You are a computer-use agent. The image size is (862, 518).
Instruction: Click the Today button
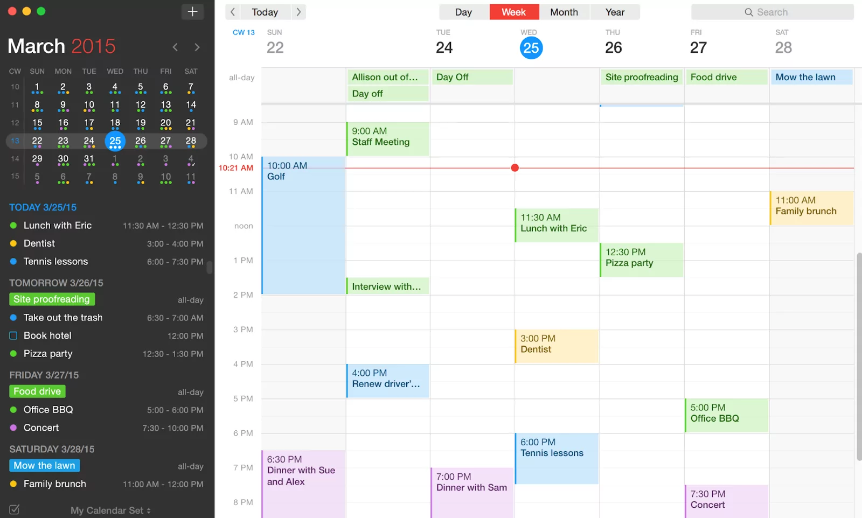(265, 11)
